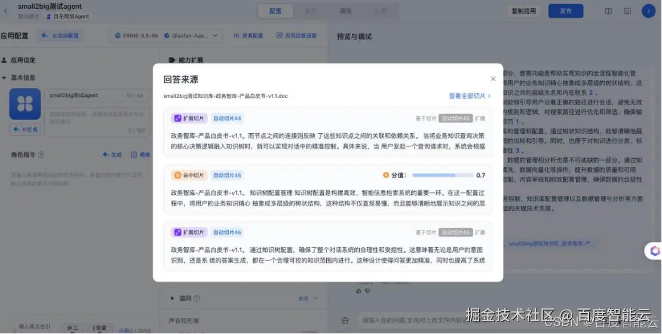Click the 复制应用 button

pyautogui.click(x=523, y=11)
